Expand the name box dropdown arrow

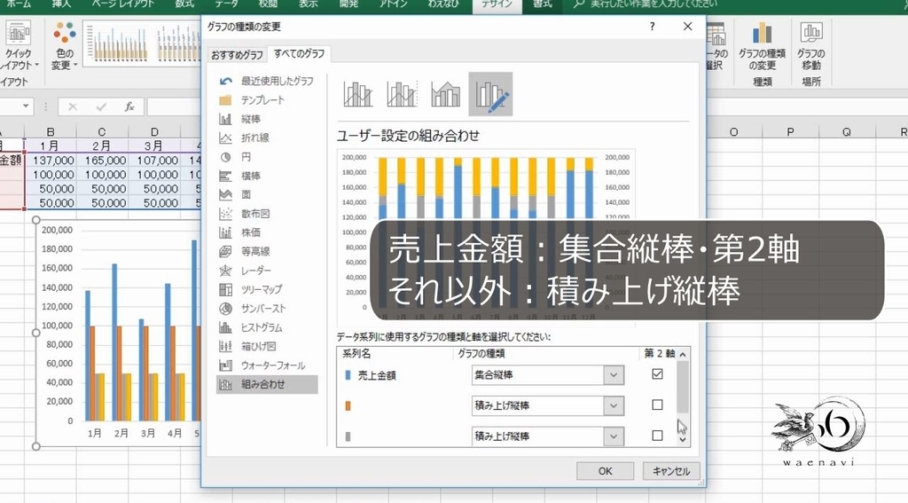26,106
